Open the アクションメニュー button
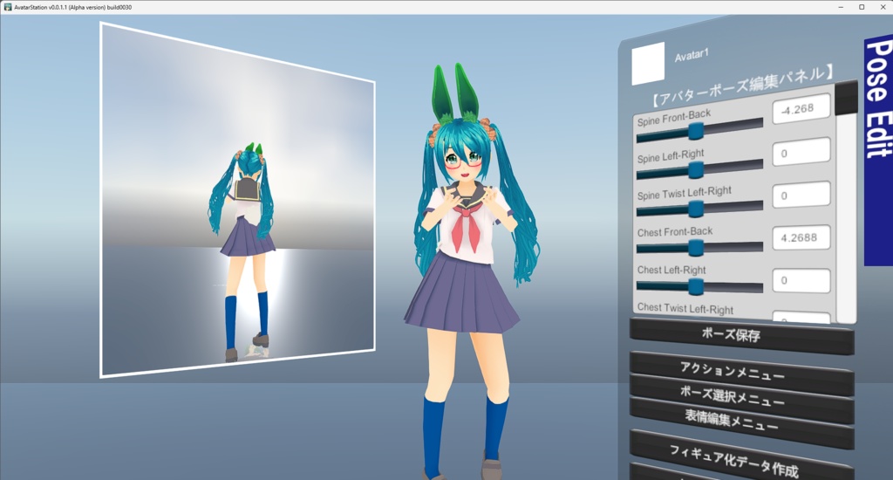 click(x=742, y=373)
